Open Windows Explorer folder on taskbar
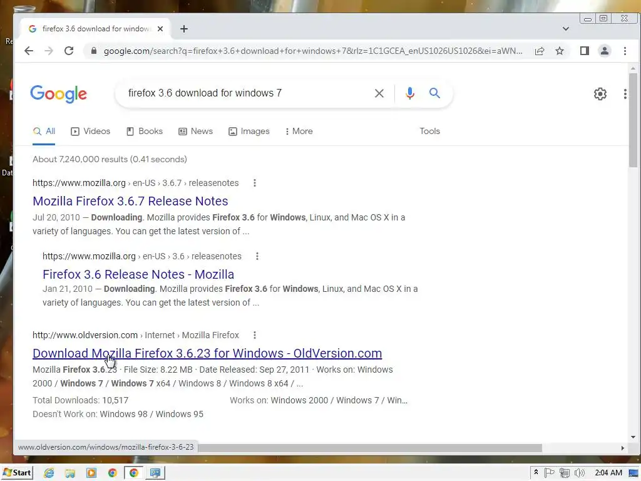The height and width of the screenshot is (481, 641). [70, 473]
